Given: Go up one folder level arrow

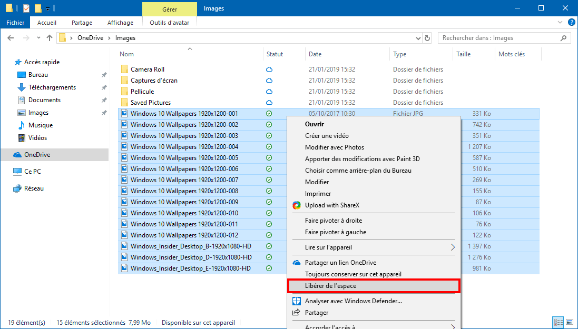Looking at the screenshot, I should (50, 38).
